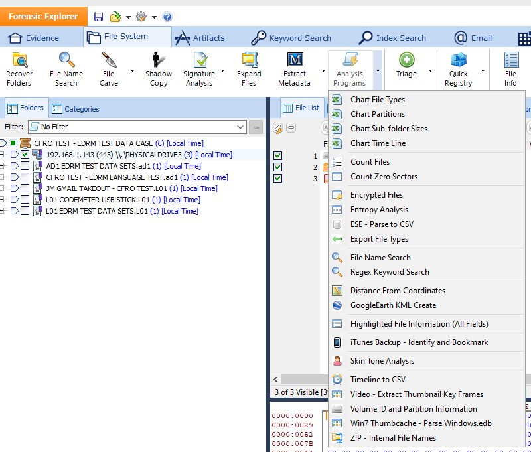Switch to the Keyword Search tab
Screen dimensions: 531x452
tap(291, 38)
